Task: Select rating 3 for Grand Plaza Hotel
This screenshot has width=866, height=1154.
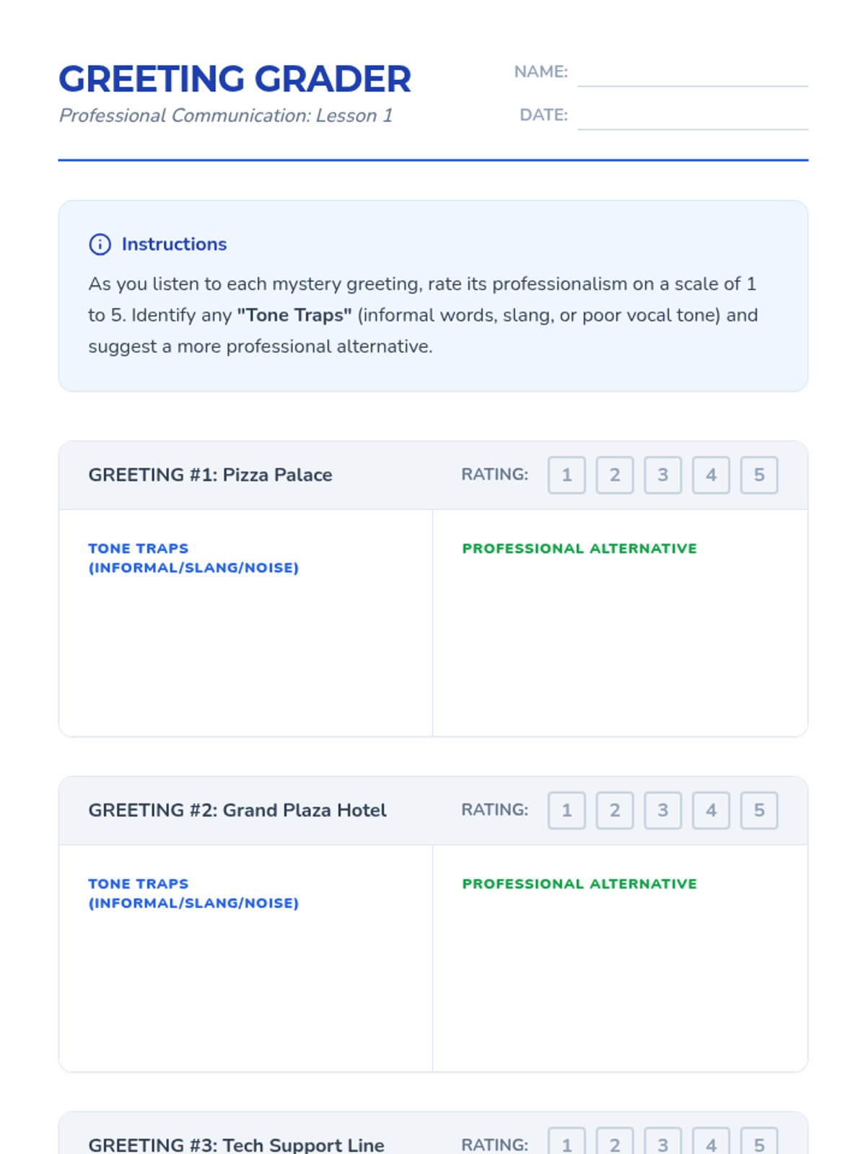Action: [x=663, y=810]
